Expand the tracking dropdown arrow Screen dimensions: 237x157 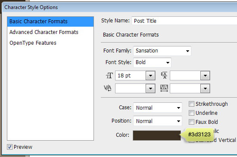coord(205,88)
